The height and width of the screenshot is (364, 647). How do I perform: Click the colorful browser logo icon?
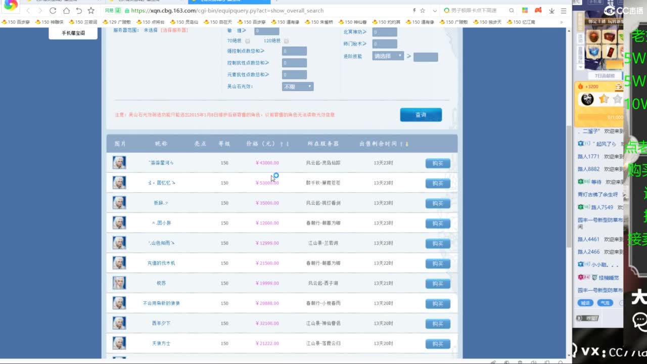11,6
